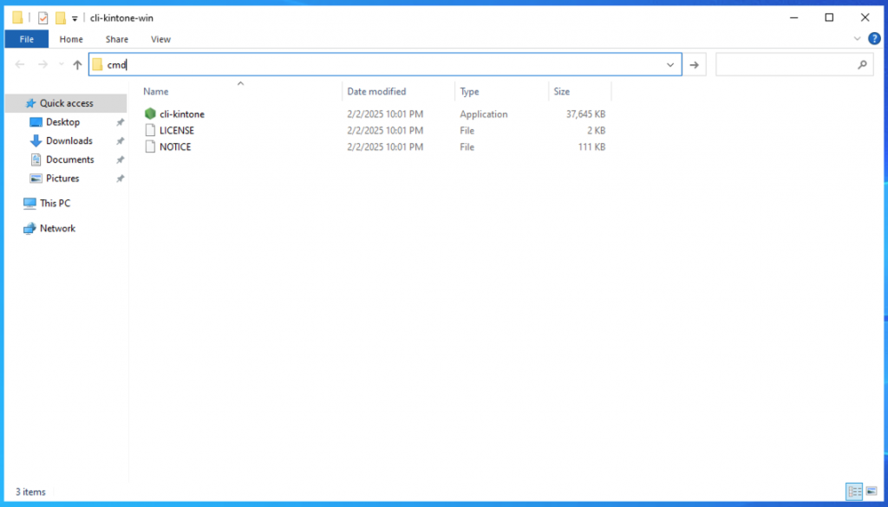Expand the ribbon with the chevron
Image resolution: width=888 pixels, height=507 pixels.
[x=857, y=38]
